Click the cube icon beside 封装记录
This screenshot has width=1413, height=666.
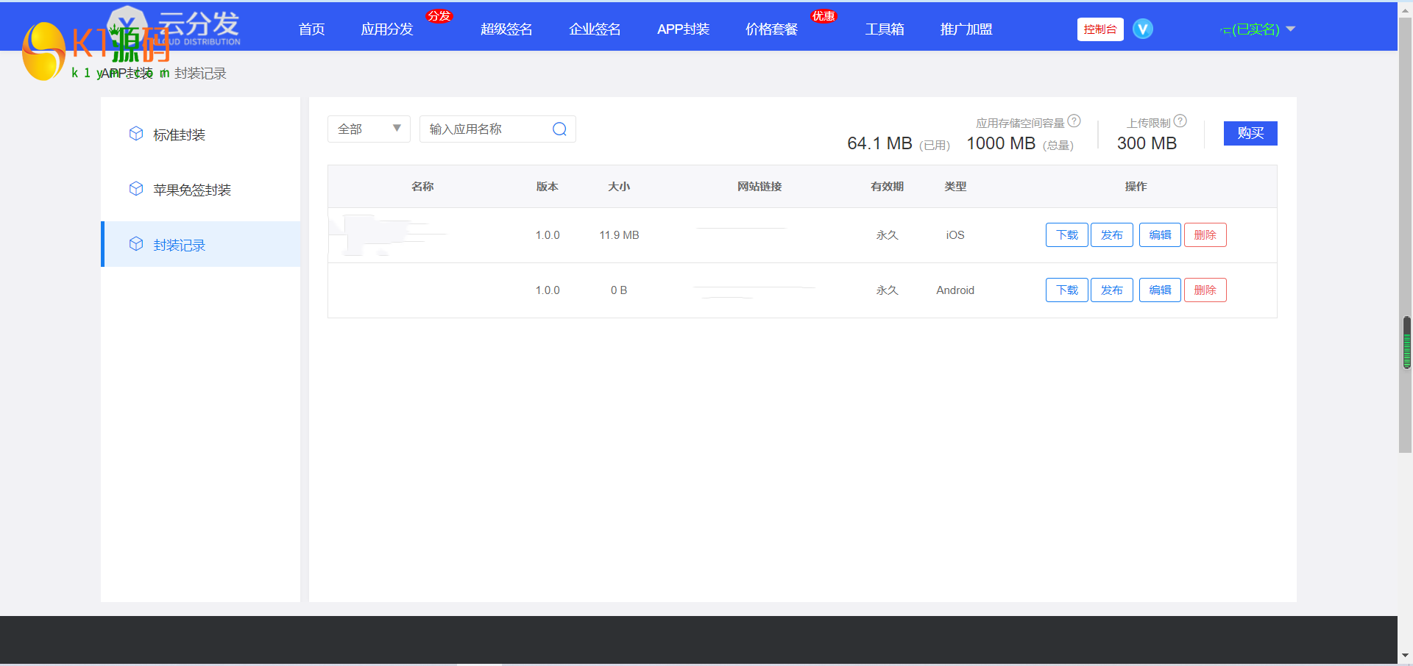click(x=136, y=244)
